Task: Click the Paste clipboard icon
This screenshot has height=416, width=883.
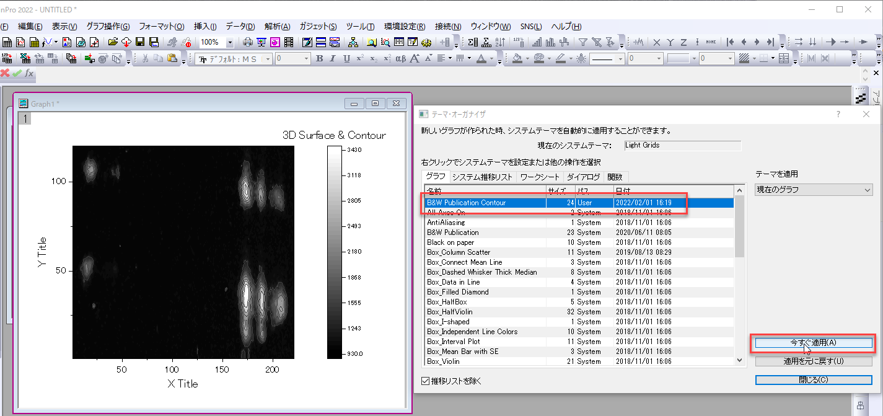Action: tap(172, 58)
